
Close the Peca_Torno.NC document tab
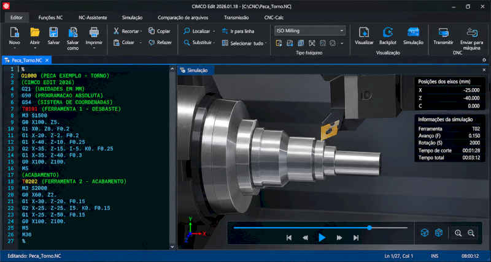tap(47, 60)
